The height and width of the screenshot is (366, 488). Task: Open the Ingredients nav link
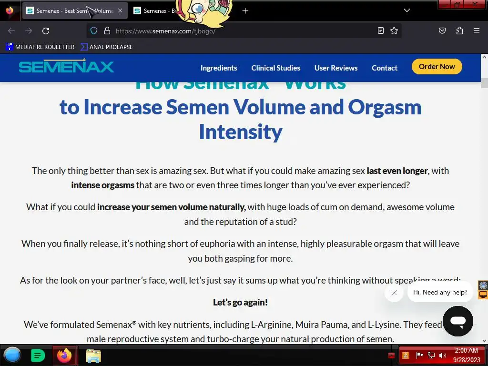tap(219, 68)
